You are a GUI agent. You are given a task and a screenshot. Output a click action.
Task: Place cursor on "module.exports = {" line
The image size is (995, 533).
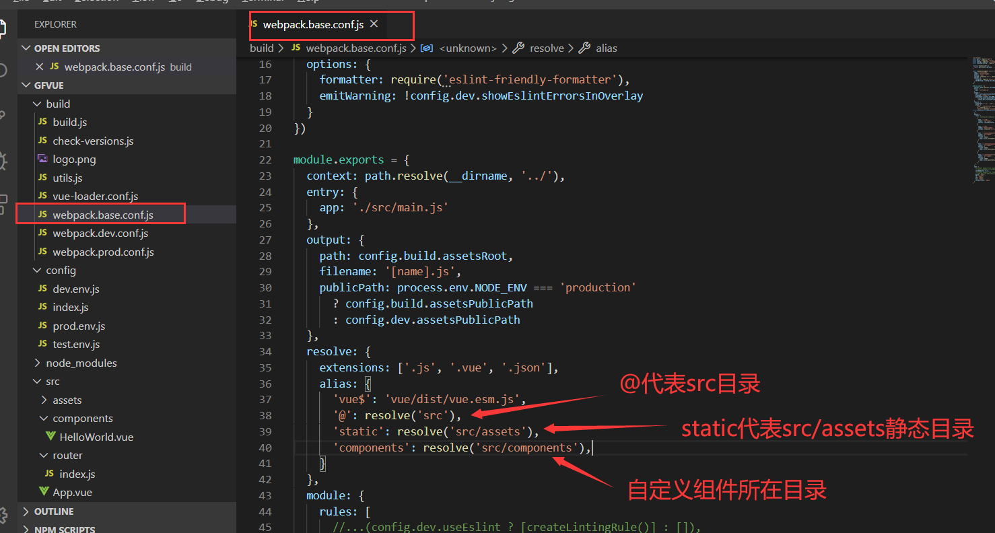[x=351, y=159]
